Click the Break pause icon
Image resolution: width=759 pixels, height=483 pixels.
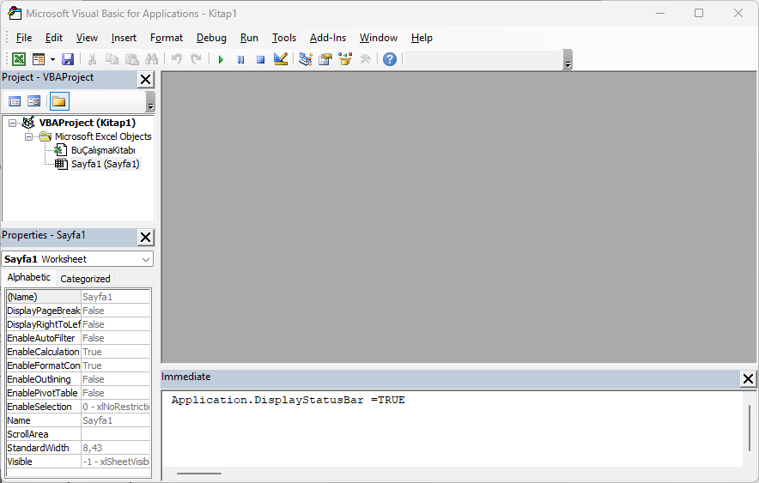[240, 59]
